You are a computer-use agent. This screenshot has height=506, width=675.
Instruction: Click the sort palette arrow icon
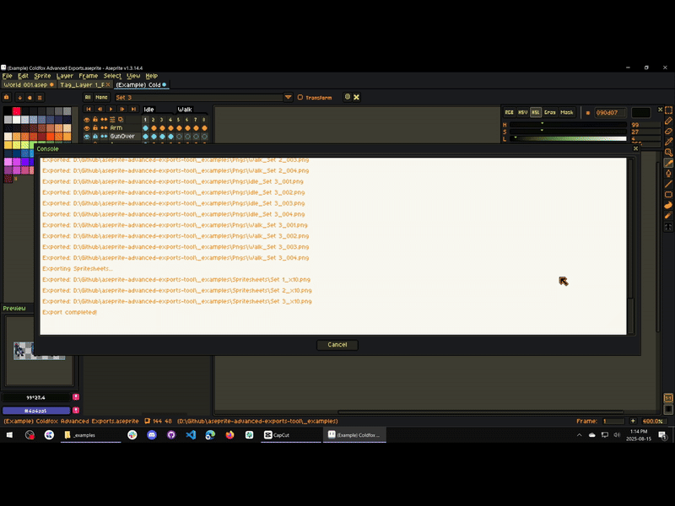click(x=19, y=97)
